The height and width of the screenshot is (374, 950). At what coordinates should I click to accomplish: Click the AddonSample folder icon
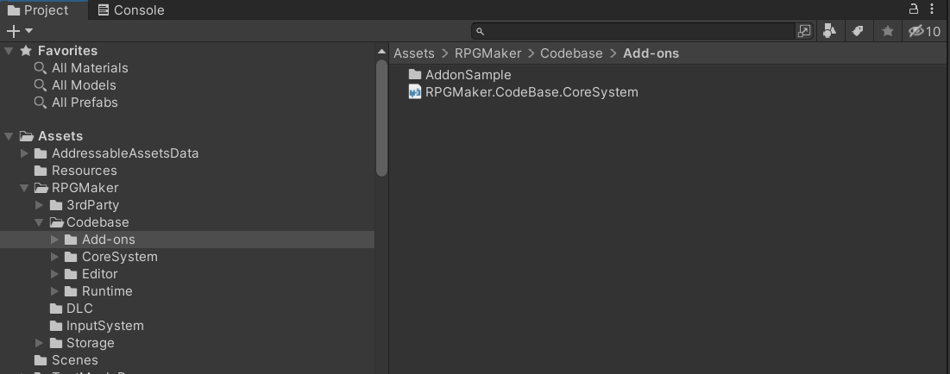415,75
